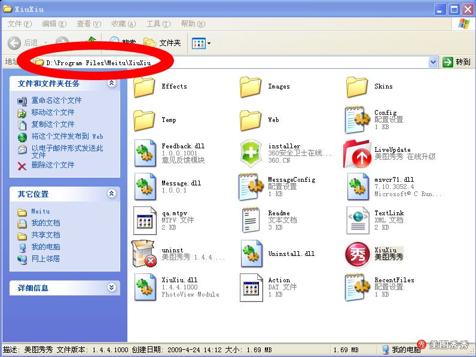Click the Readme file name
Screen dimensions: 476x357
click(x=279, y=213)
